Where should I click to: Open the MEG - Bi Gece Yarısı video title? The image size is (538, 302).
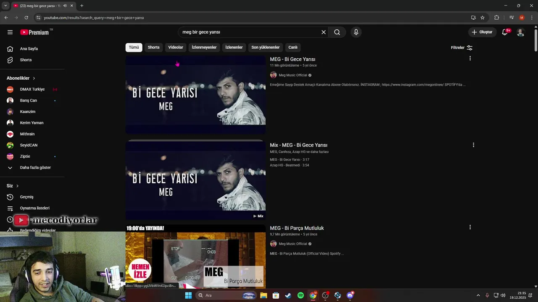pos(293,59)
